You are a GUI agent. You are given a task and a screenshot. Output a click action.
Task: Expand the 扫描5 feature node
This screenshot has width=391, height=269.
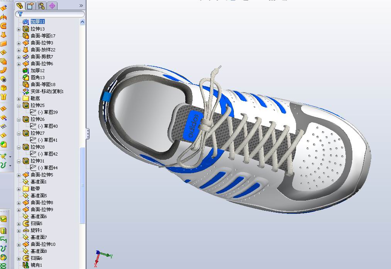click(19, 224)
